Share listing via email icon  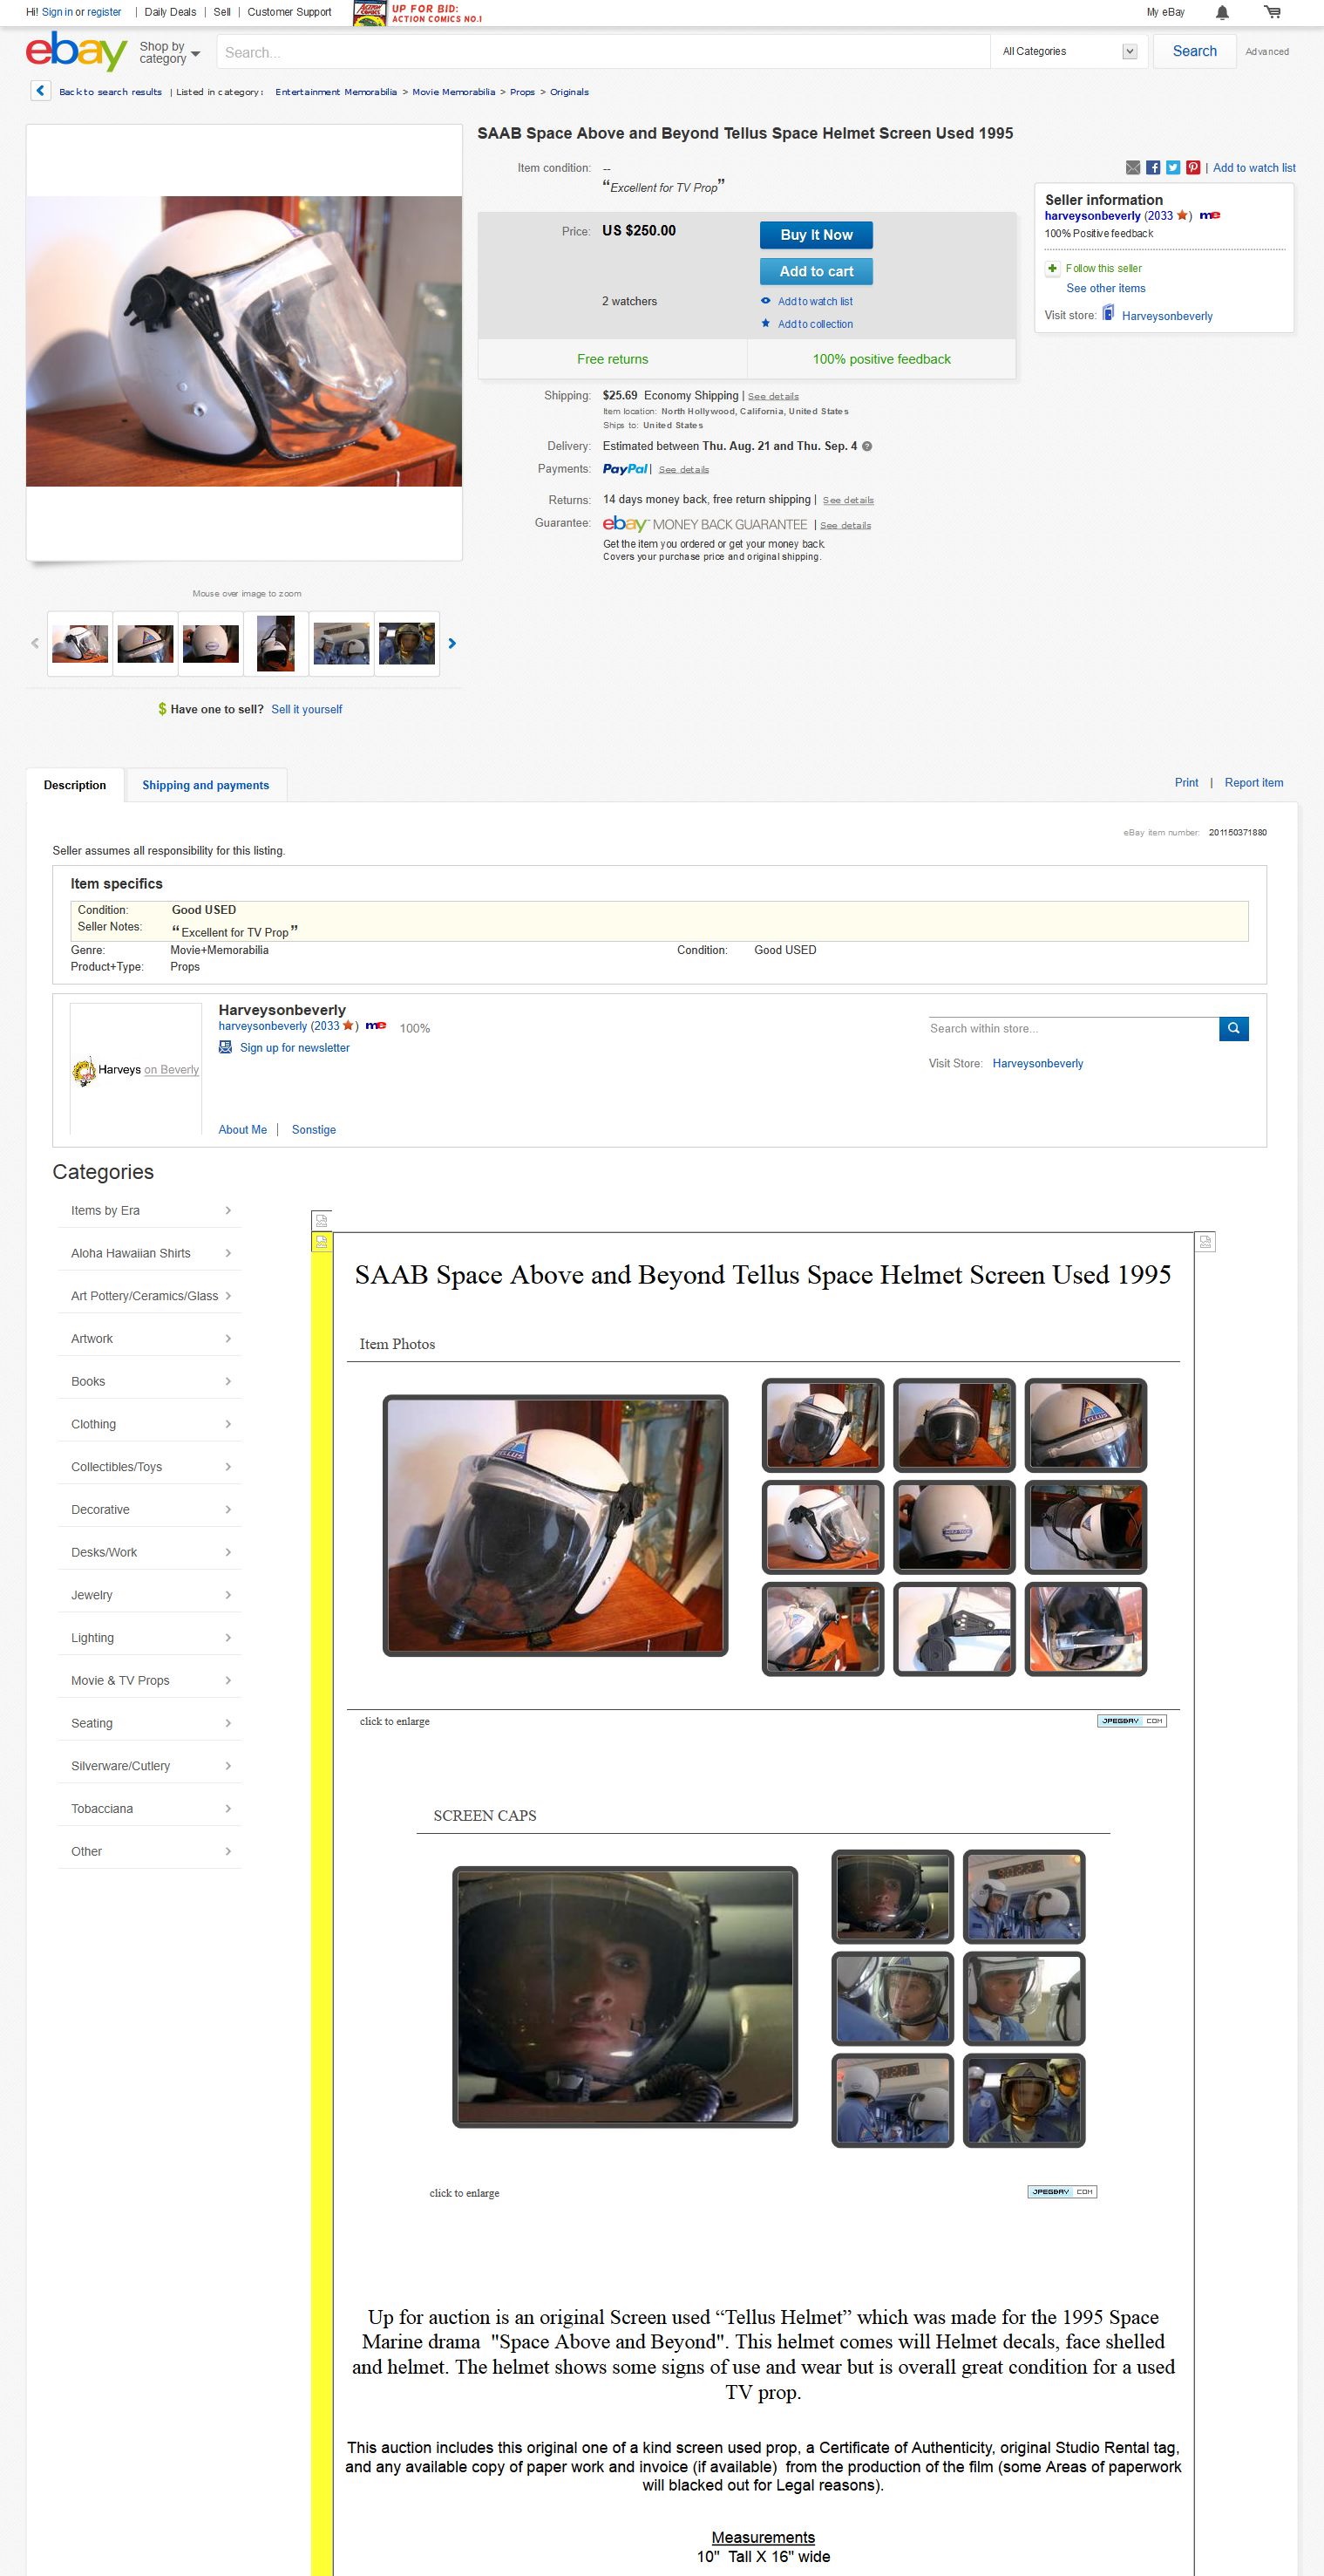pyautogui.click(x=1132, y=168)
